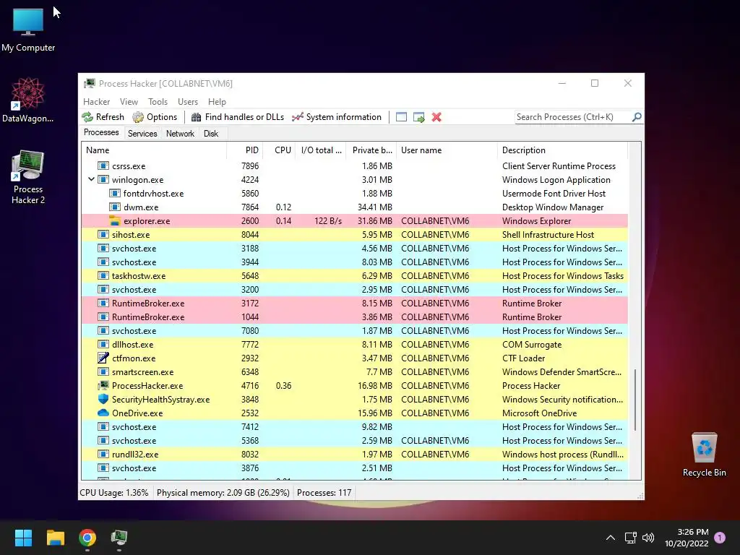Sort by the CPU column header

pyautogui.click(x=279, y=150)
